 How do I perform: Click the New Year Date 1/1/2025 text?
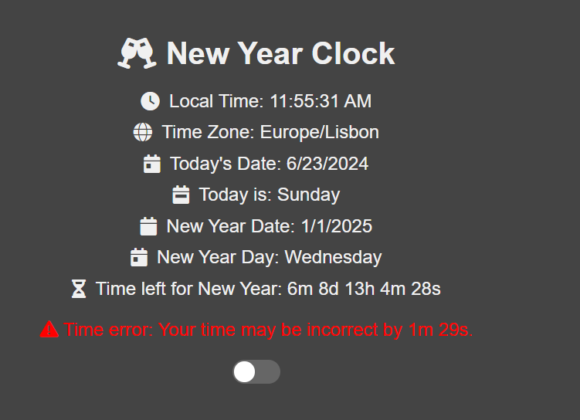coord(269,226)
